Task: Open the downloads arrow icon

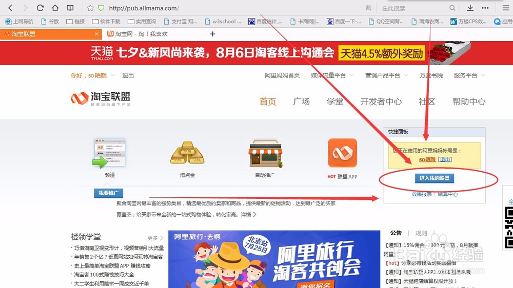Action: pyautogui.click(x=470, y=8)
